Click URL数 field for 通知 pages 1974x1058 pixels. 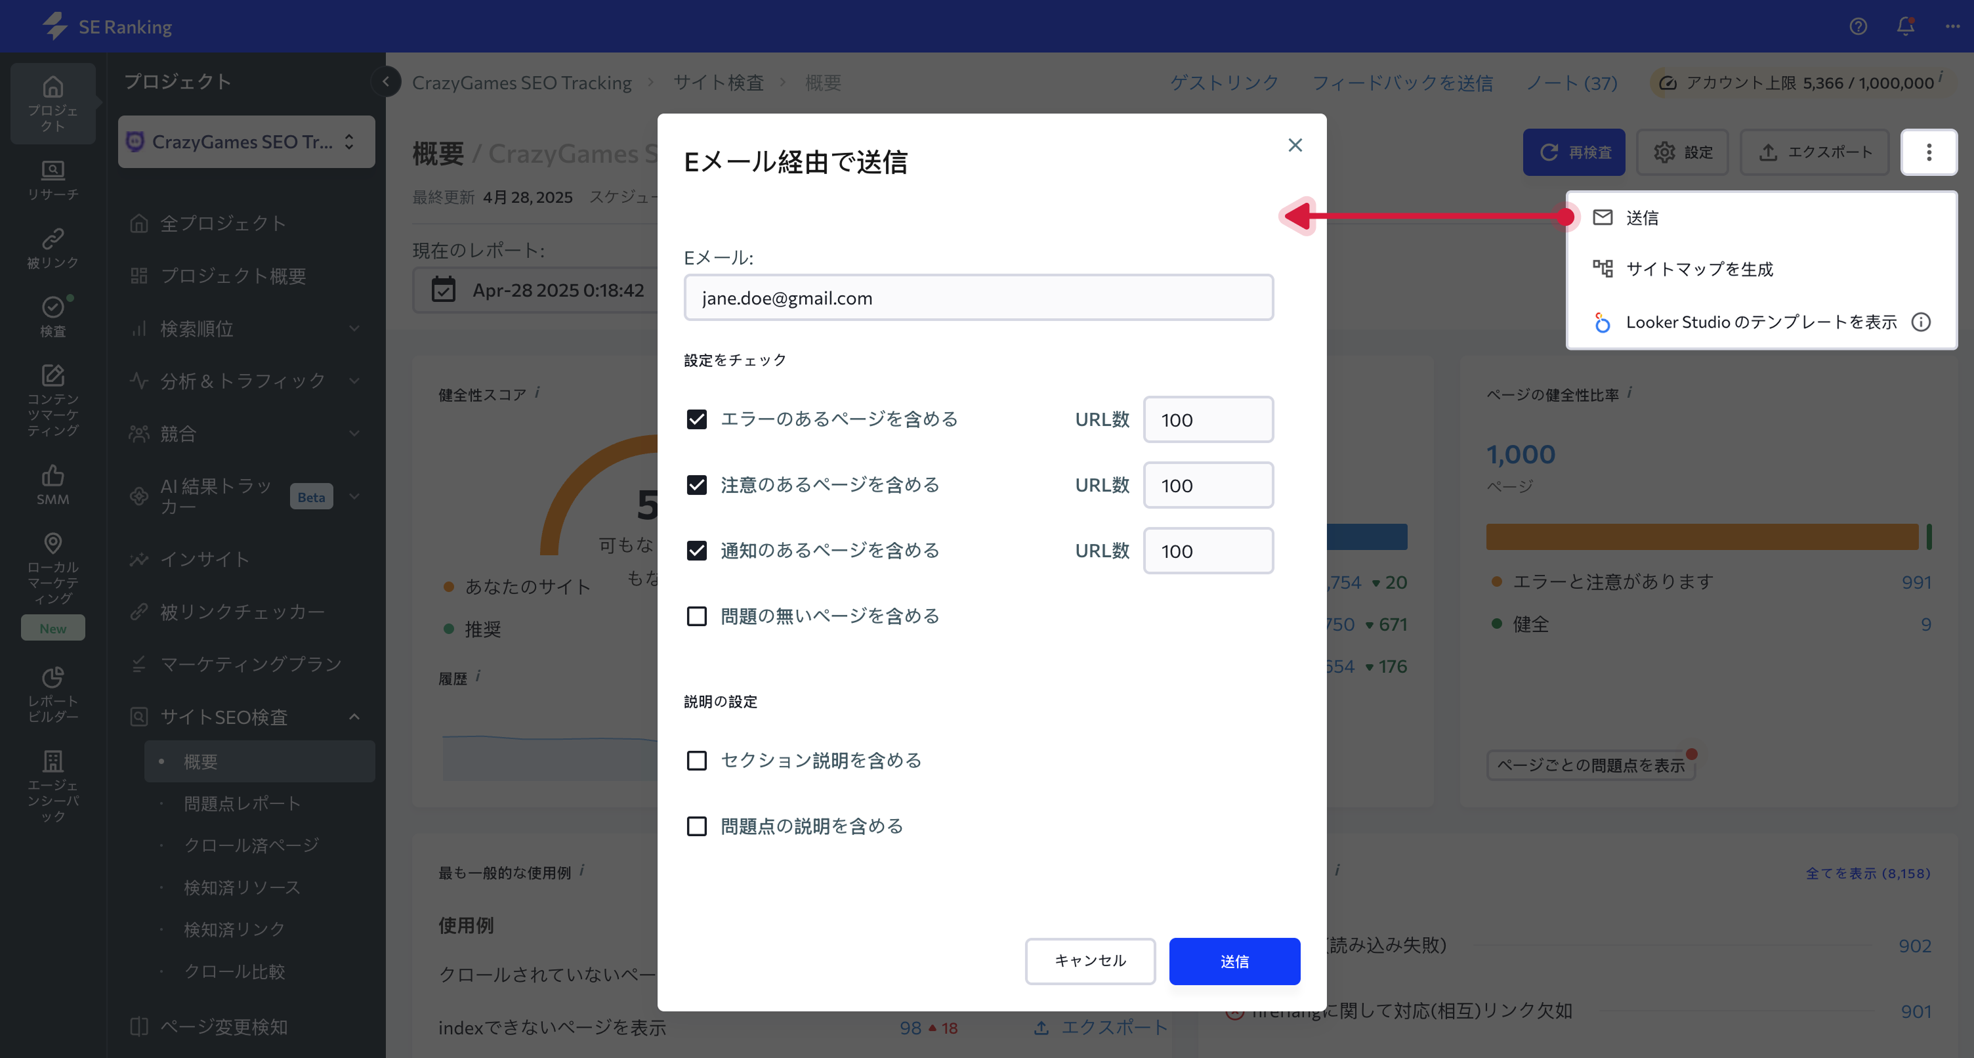(x=1208, y=550)
